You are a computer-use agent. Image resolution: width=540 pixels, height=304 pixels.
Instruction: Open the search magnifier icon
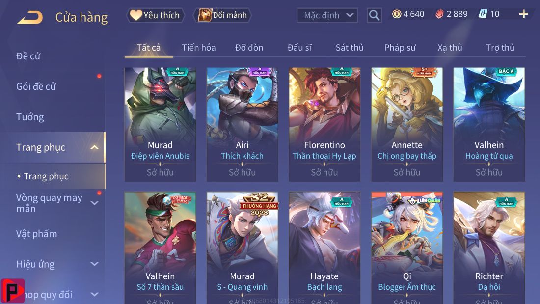coord(374,15)
